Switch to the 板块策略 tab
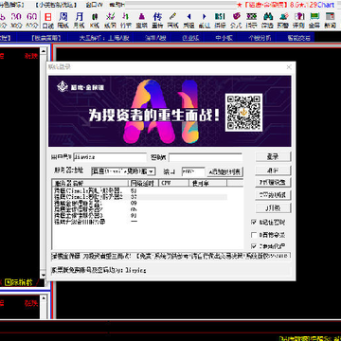Screen dimensions: 341x341 tap(45, 38)
